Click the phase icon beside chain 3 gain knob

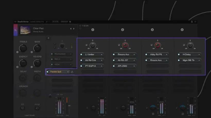[152, 45]
